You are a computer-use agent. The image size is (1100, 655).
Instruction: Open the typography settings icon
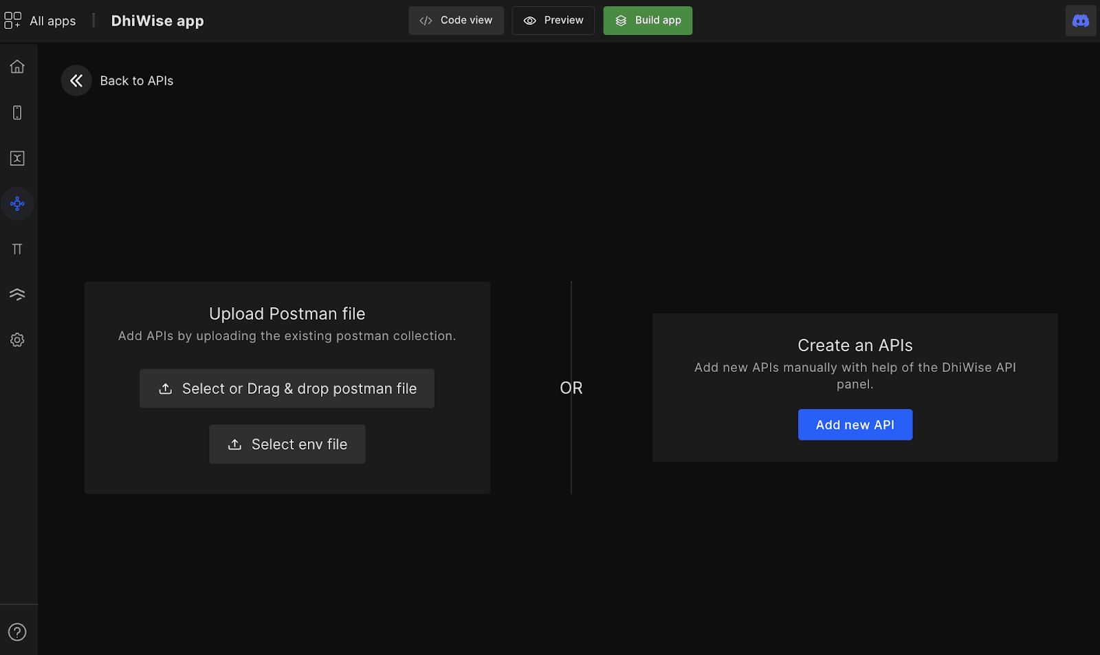click(17, 249)
